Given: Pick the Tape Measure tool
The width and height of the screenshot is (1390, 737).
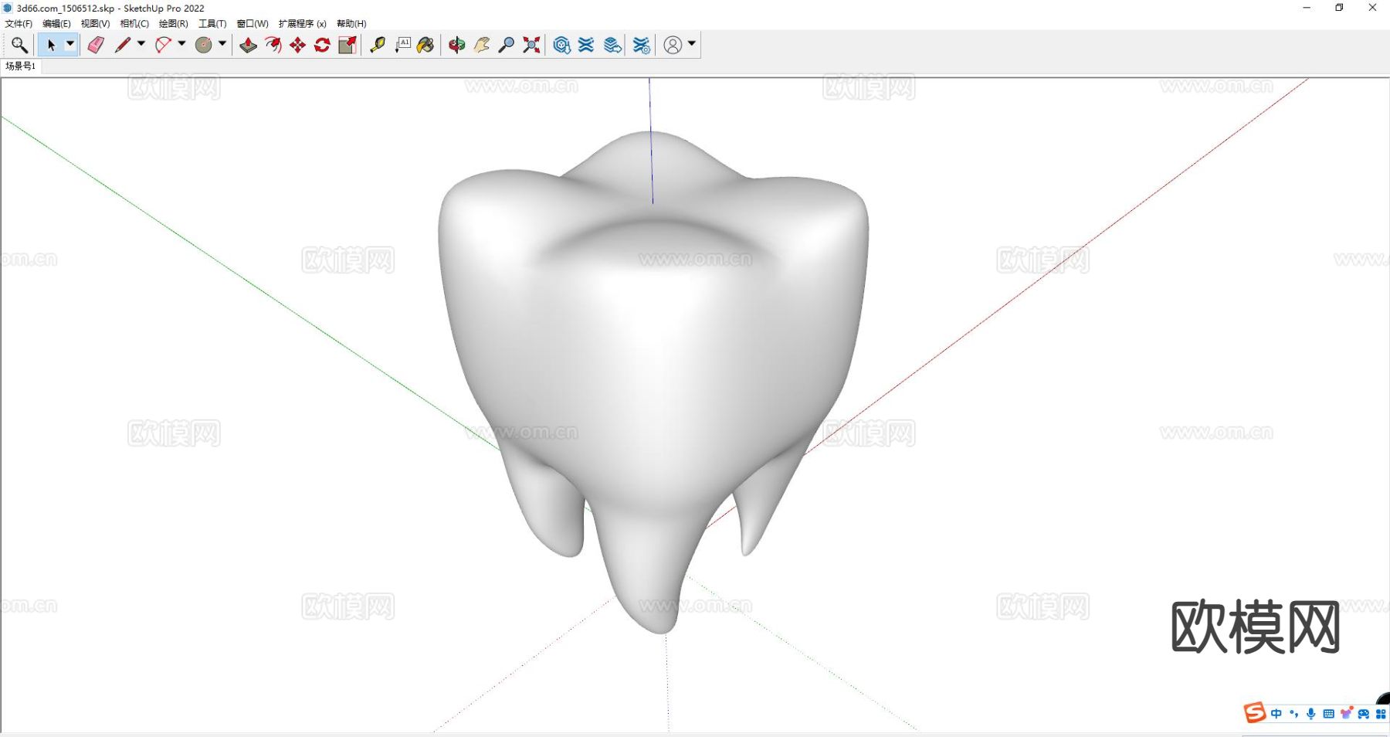Looking at the screenshot, I should [378, 45].
